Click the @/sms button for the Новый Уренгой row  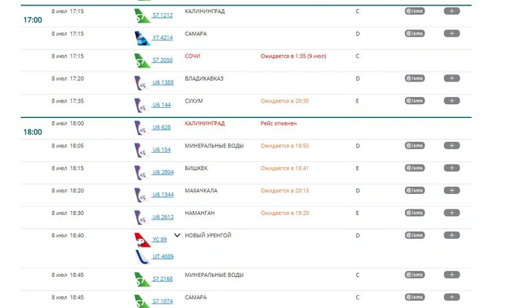click(x=414, y=235)
